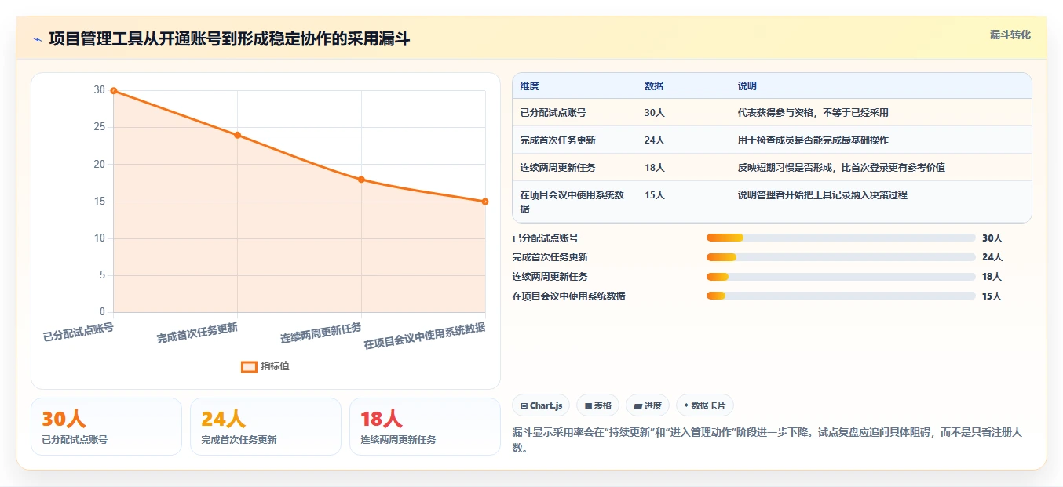This screenshot has height=487, width=1063.
Task: Click the data point at value 18
Action: 361,179
